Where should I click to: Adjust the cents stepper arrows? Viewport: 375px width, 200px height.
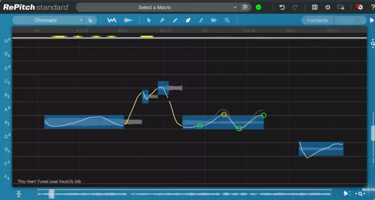363,20
